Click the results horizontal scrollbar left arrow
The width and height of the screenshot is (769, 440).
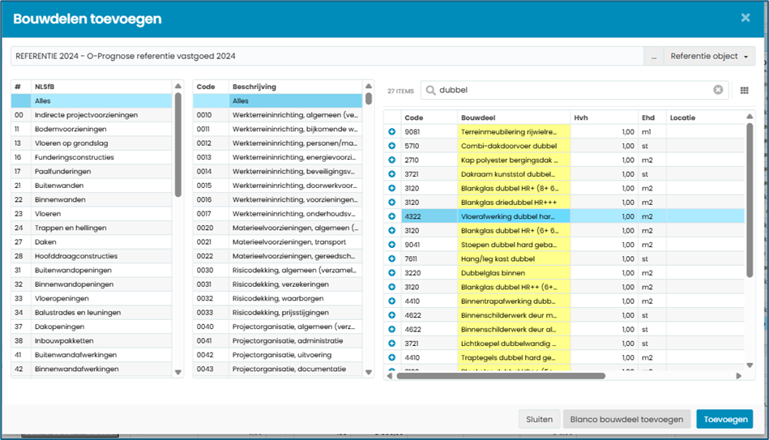[x=390, y=376]
